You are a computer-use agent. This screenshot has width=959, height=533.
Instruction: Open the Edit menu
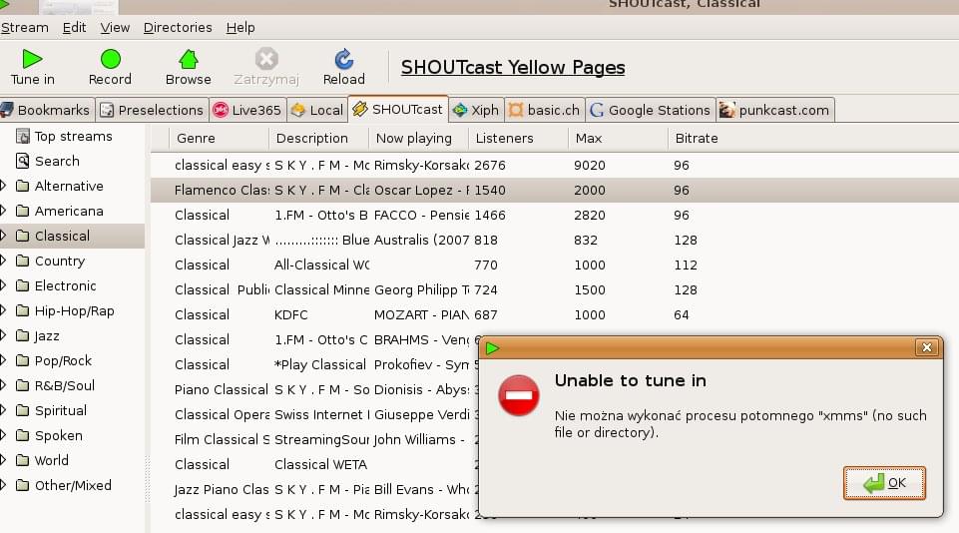click(x=74, y=28)
